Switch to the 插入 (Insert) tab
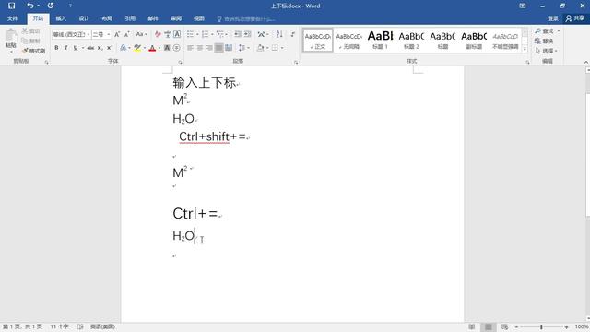Image resolution: width=590 pixels, height=332 pixels. coord(61,18)
